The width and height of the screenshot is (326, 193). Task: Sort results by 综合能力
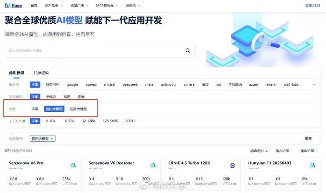click(259, 151)
